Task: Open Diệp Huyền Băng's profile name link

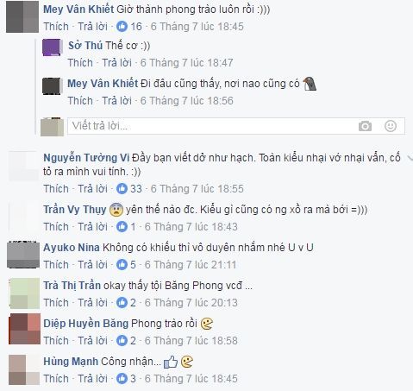Action: click(85, 324)
